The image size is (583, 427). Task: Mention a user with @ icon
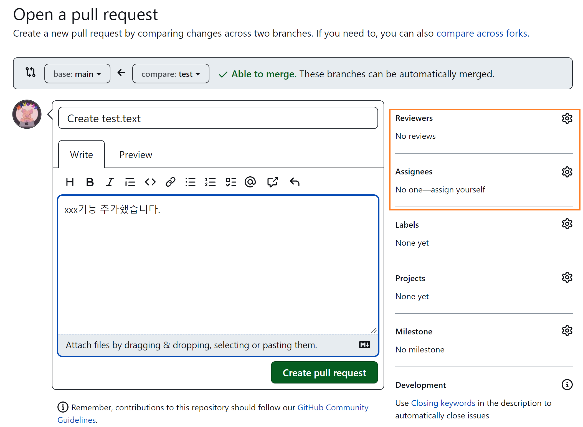pyautogui.click(x=250, y=182)
